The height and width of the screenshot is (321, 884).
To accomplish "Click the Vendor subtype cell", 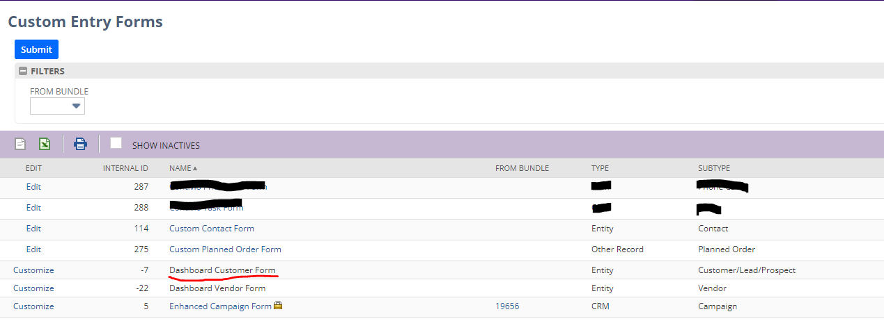I will click(x=712, y=288).
